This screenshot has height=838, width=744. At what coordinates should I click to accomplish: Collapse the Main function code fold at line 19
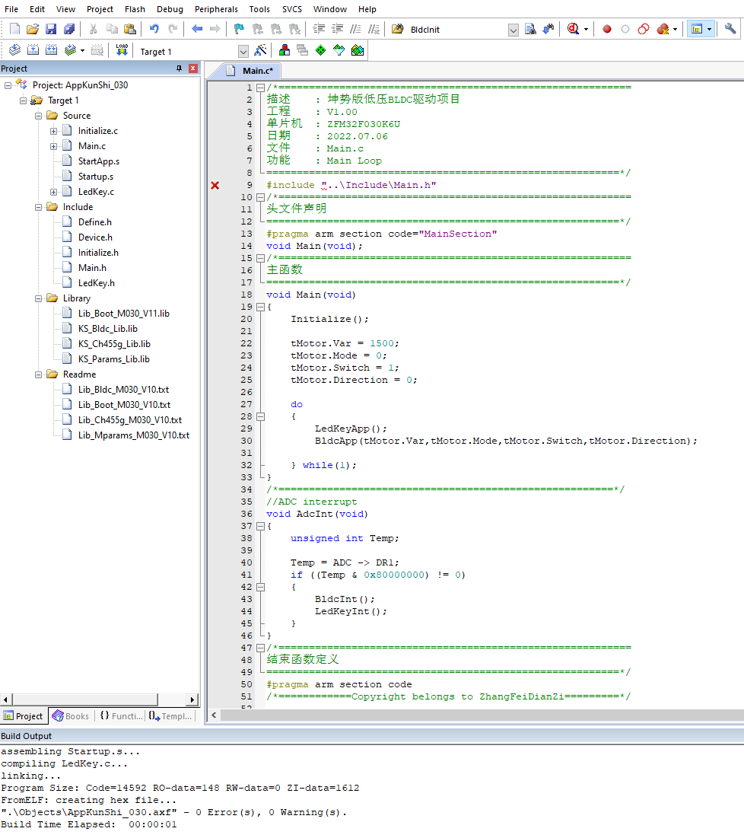click(260, 307)
